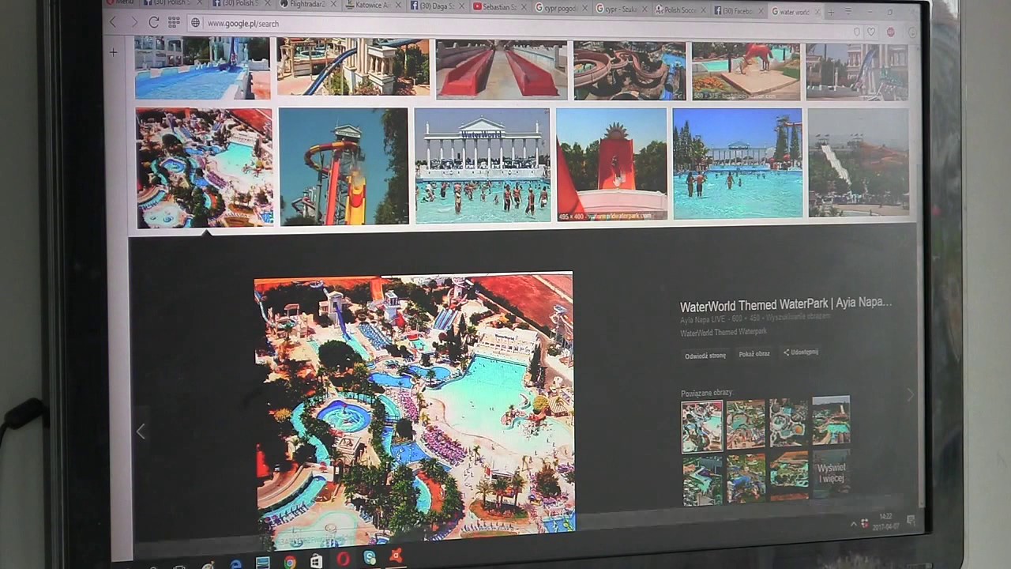Show previous image with left chevron arrow
Image resolution: width=1011 pixels, height=569 pixels.
(x=141, y=431)
